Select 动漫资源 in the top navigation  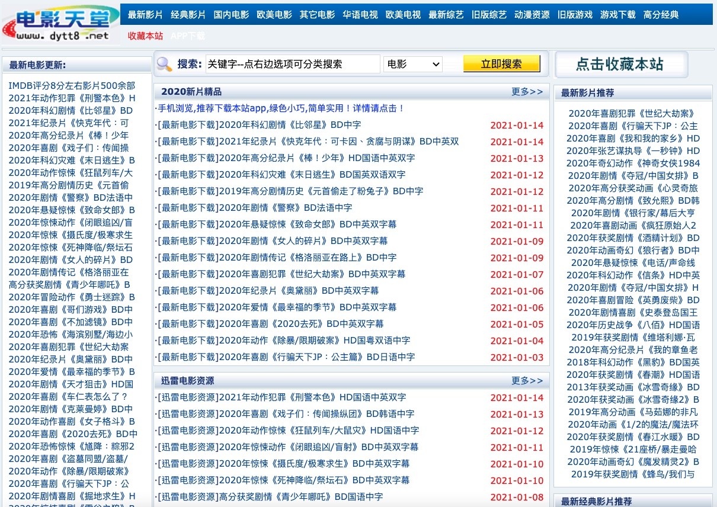click(x=532, y=15)
